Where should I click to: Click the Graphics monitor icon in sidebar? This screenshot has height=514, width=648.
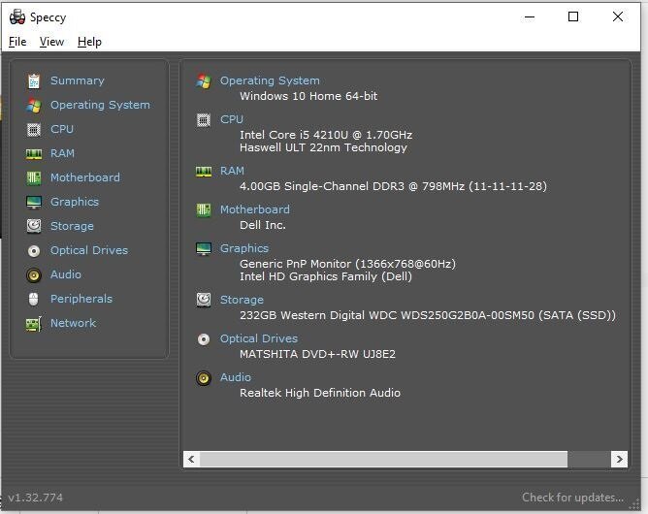[x=34, y=203]
